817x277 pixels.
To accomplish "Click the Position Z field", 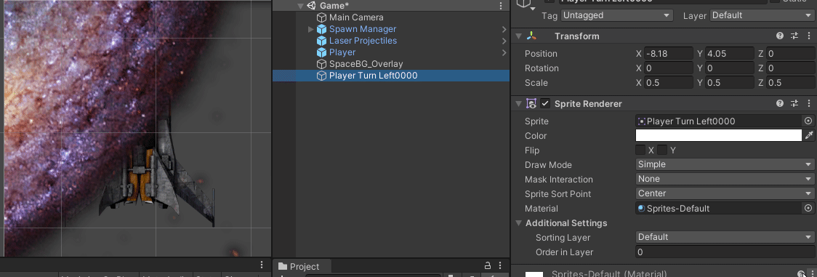I will (790, 54).
